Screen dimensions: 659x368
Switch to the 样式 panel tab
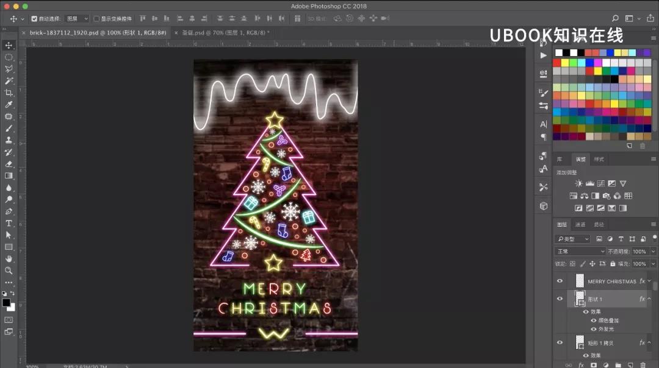coord(599,160)
